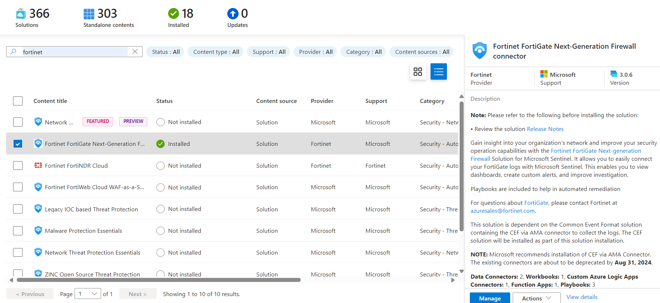The height and width of the screenshot is (303, 660).
Task: Open the Status : All filter
Action: 166,52
